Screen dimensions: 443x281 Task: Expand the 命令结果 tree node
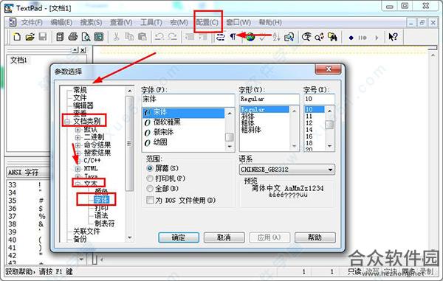point(78,145)
